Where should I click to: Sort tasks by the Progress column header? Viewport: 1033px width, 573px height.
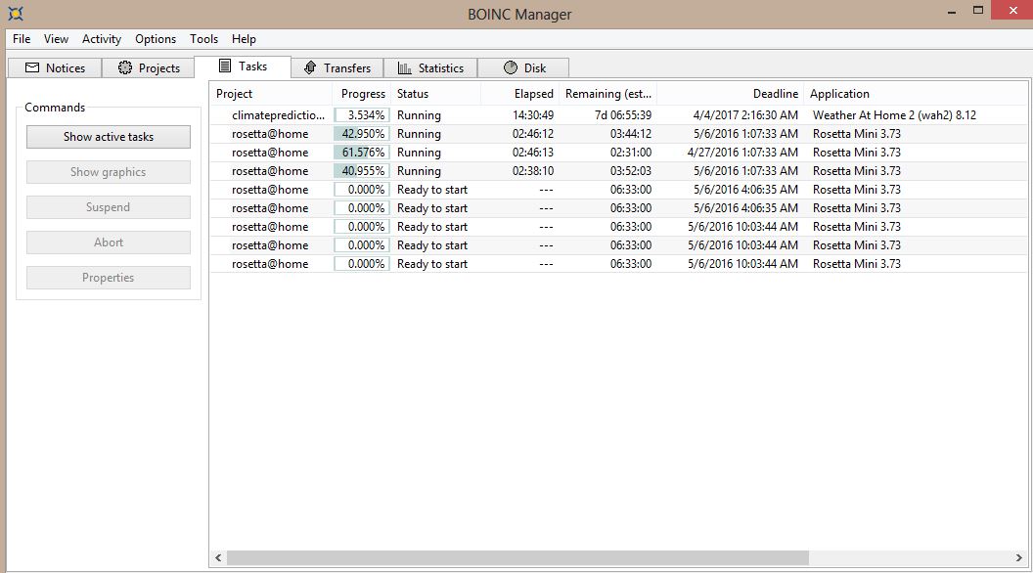(x=362, y=94)
